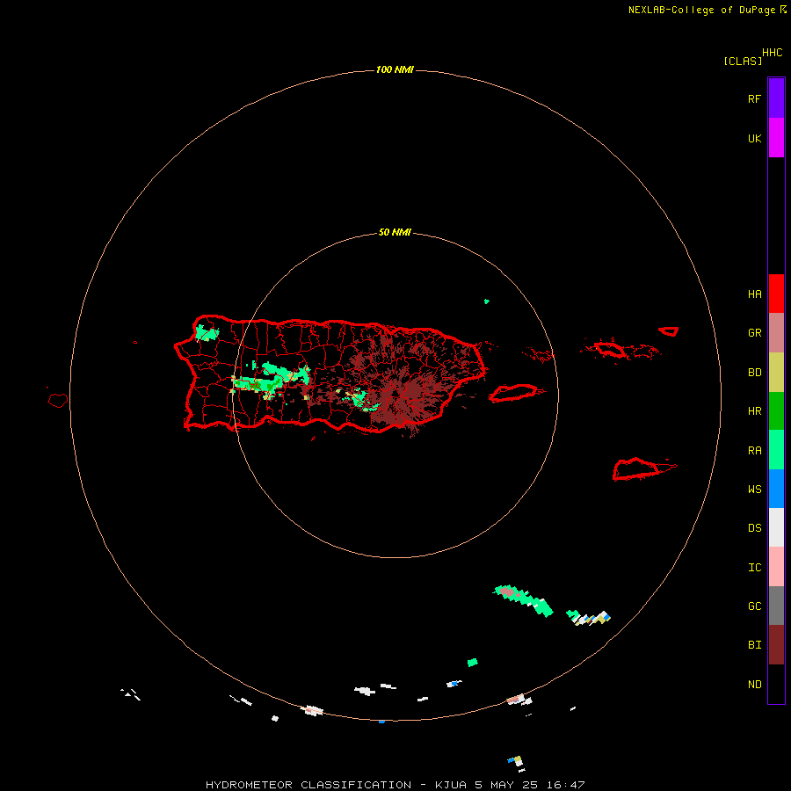Click the GR legend label
Image resolution: width=791 pixels, height=791 pixels.
(x=754, y=333)
